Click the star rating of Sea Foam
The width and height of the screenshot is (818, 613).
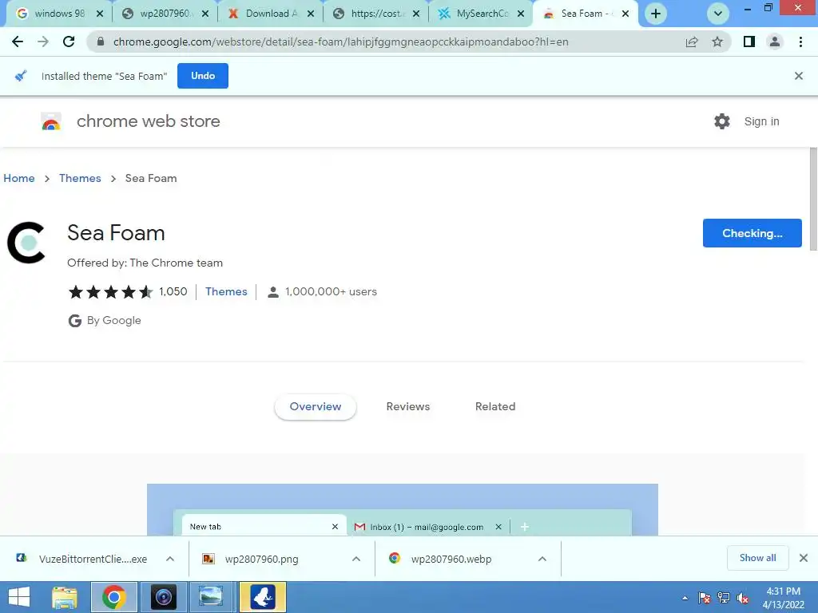point(110,292)
